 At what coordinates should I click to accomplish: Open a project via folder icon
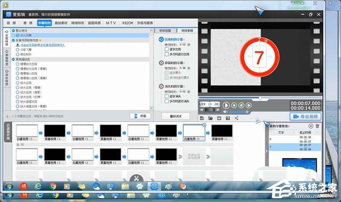(x=210, y=118)
